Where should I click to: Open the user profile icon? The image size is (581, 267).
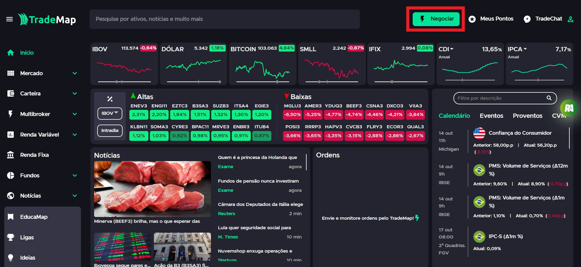click(x=571, y=19)
